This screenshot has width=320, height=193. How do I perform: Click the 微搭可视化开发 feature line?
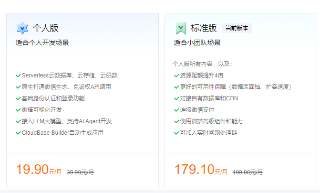pyautogui.click(x=41, y=110)
